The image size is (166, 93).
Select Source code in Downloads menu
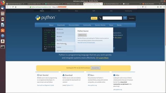tap(65, 33)
